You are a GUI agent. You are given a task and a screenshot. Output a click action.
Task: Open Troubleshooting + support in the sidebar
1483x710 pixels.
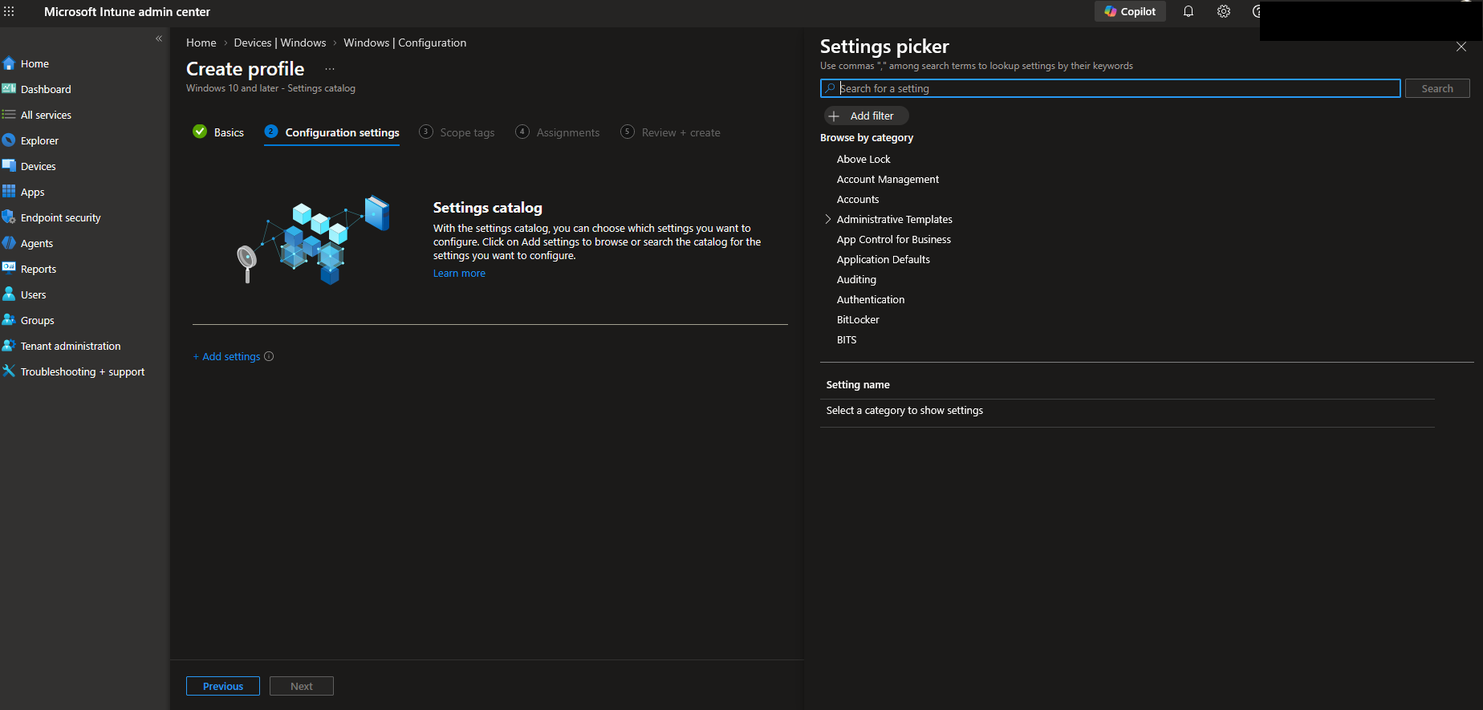pos(83,371)
